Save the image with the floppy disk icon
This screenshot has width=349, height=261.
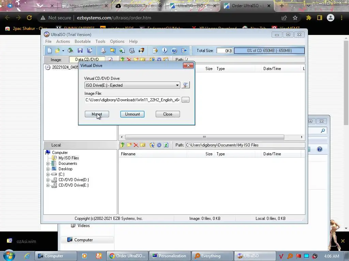(80, 51)
